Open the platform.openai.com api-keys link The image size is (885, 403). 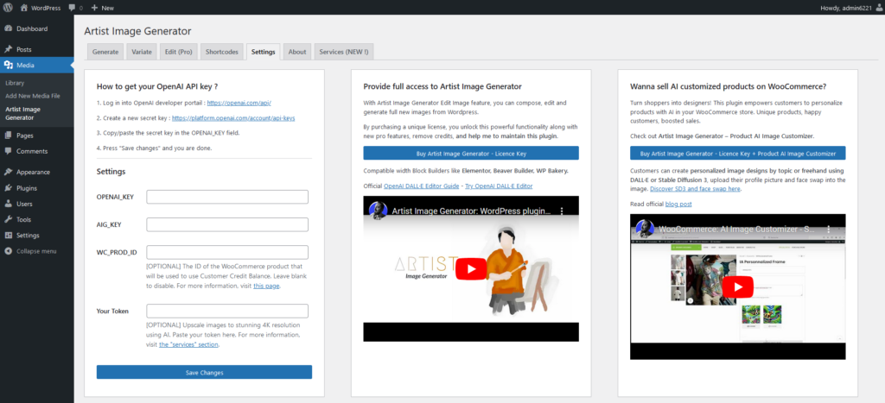point(233,118)
